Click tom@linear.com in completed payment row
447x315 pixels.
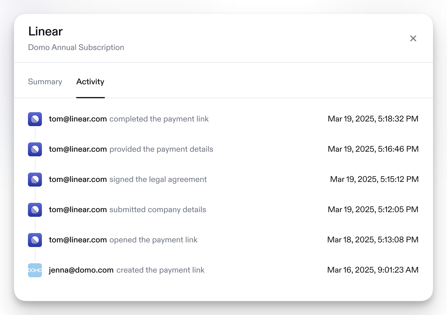78,119
